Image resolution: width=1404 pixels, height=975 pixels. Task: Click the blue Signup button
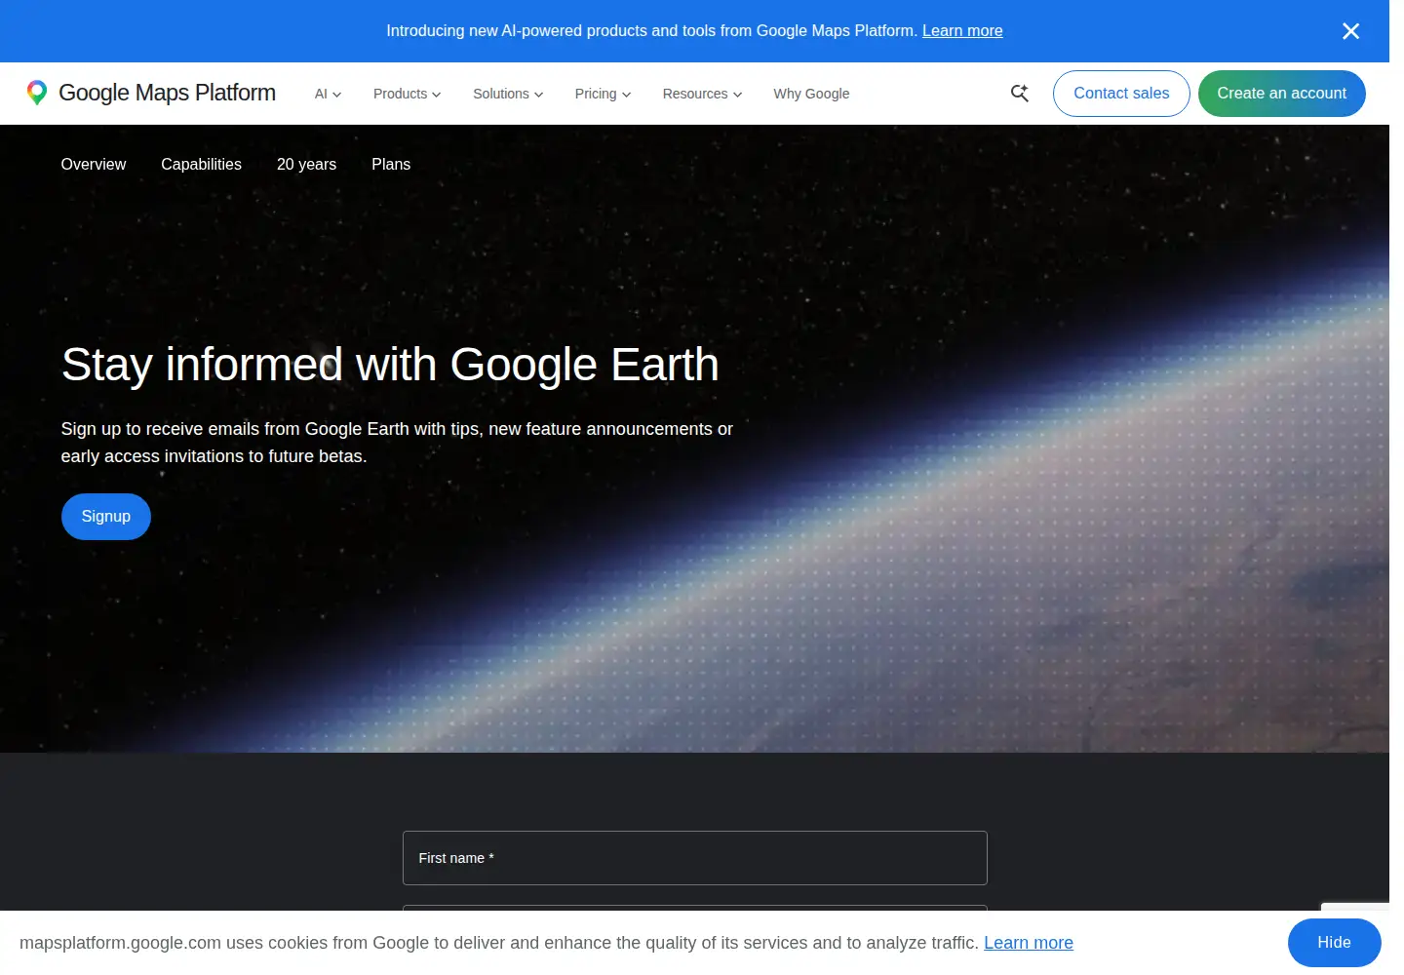pyautogui.click(x=106, y=517)
